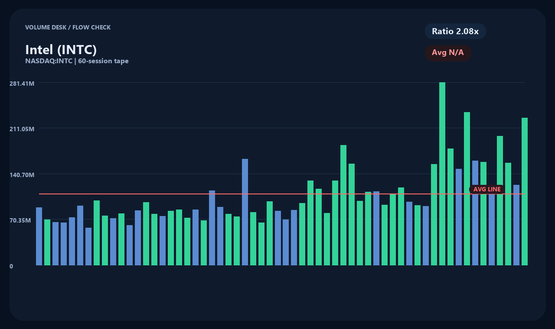Image resolution: width=555 pixels, height=329 pixels.
Task: Click the VOLUME DESK / FLOW CHECK header
Action: 68,27
